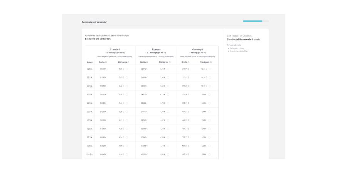Image resolution: width=347 pixels, height=173 pixels.
Task: Select Standard shipping for 70 Stk.
Action: coord(127,129)
